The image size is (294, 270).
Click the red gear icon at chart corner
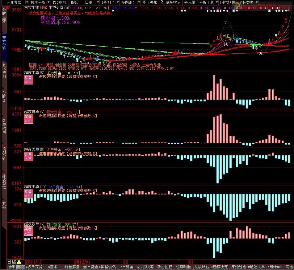click(8, 7)
